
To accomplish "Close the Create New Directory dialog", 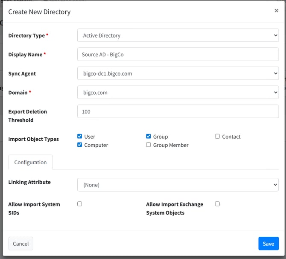I will pos(276,11).
